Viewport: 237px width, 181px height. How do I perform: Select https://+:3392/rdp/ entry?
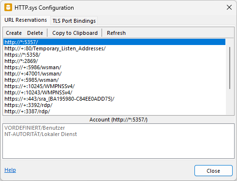tap(114, 105)
